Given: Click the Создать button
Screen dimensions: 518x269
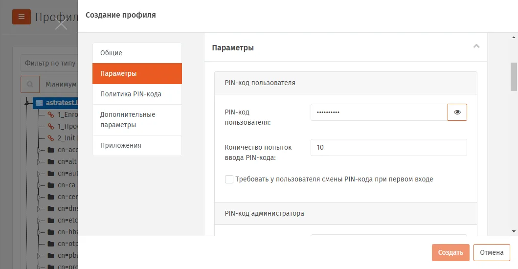Looking at the screenshot, I should click(450, 252).
